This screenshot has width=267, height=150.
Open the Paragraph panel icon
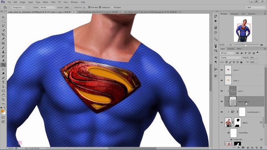pos(216,62)
